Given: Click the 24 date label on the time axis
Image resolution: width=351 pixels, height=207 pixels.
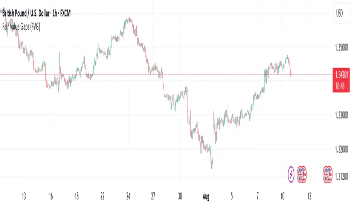Looking at the screenshot, I should (x=128, y=196).
